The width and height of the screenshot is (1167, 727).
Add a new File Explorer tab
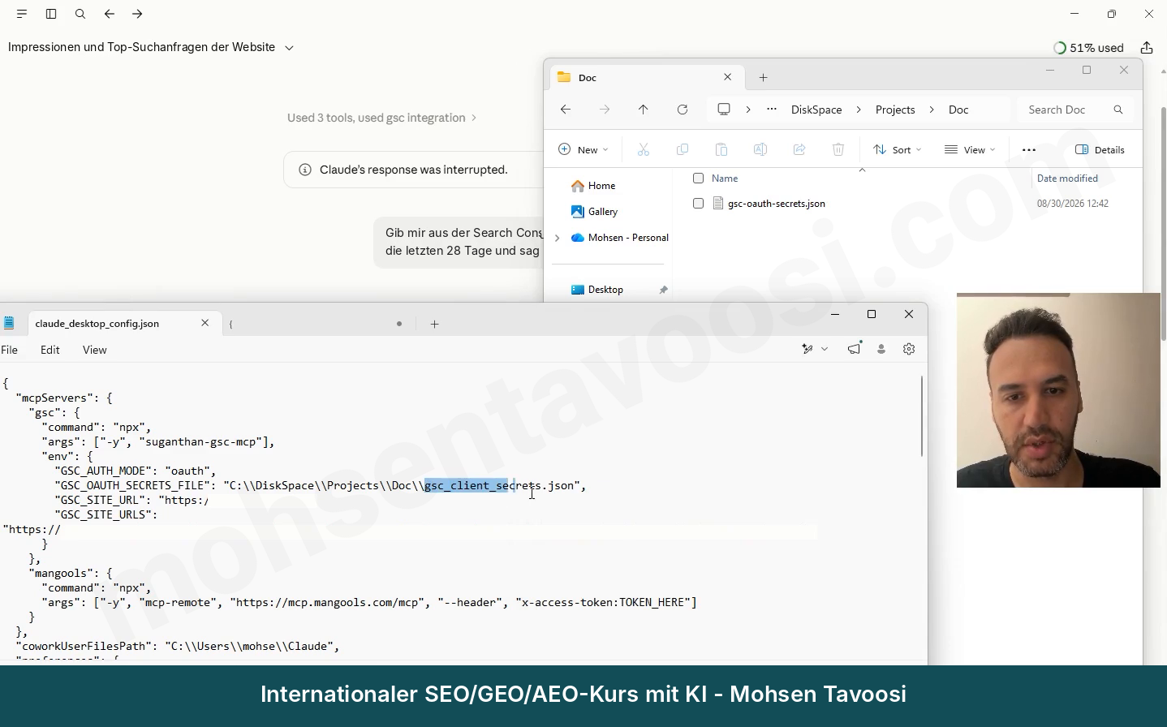point(763,77)
